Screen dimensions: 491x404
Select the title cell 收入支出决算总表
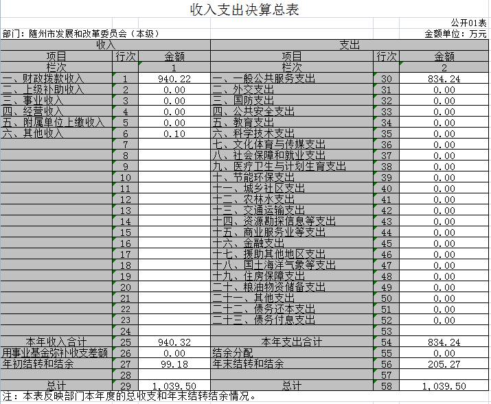(x=244, y=10)
